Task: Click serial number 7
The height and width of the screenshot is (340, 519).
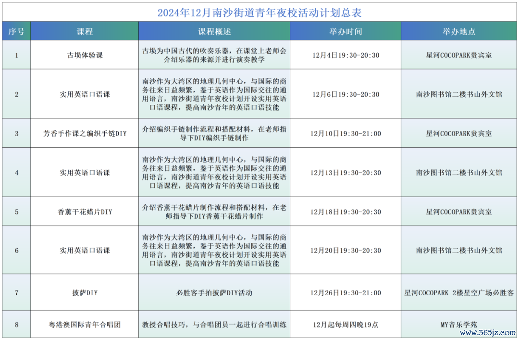Action: [x=16, y=292]
